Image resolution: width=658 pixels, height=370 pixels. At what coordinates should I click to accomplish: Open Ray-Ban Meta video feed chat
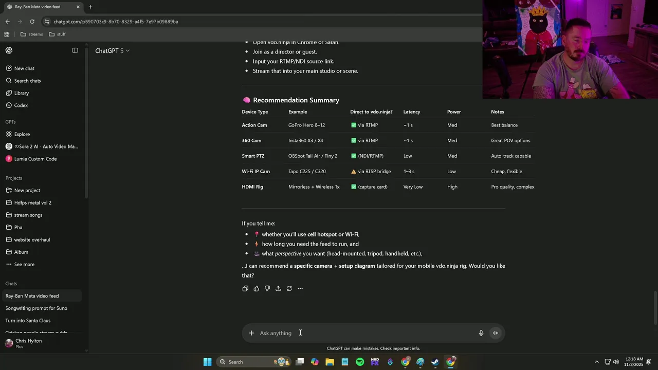pyautogui.click(x=42, y=296)
